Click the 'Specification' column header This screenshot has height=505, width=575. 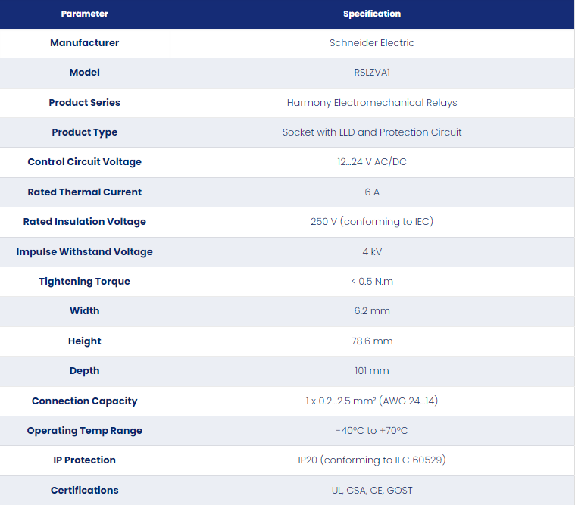point(372,14)
